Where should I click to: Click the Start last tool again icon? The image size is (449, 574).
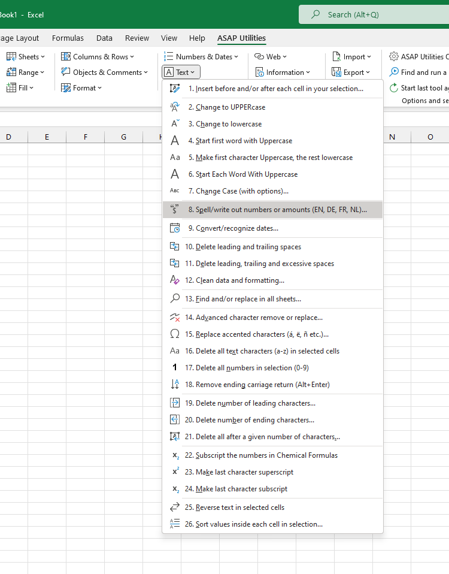pyautogui.click(x=394, y=88)
